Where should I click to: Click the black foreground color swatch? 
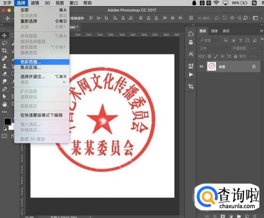click(7, 121)
